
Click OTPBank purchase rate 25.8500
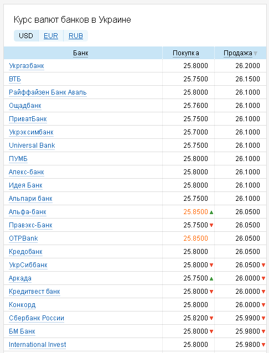[x=195, y=238]
